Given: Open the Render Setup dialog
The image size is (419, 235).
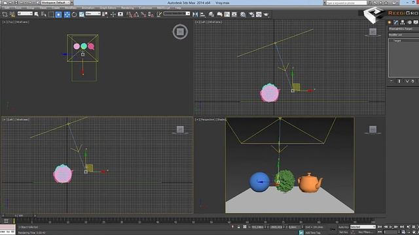Looking at the screenshot, I should click(251, 14).
